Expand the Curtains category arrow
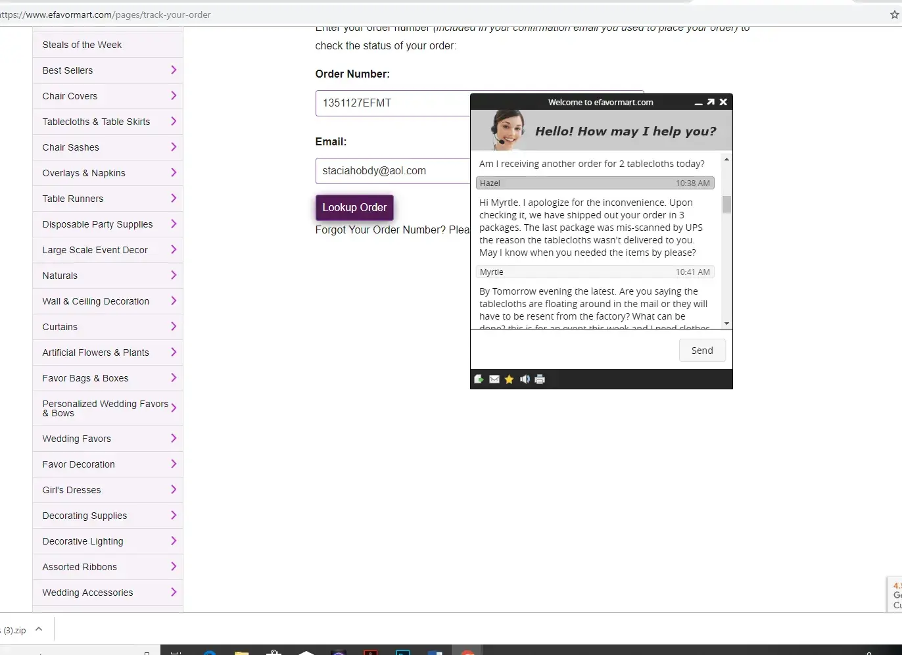Screen dimensions: 902x655 click(x=174, y=327)
